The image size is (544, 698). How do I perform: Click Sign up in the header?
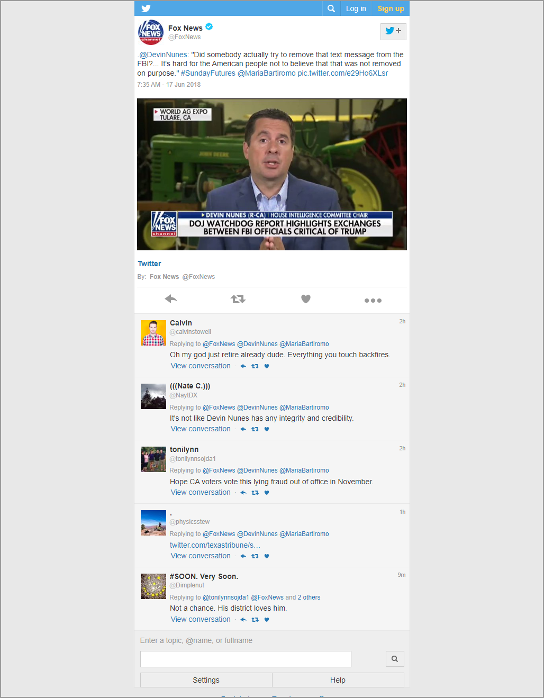point(391,8)
